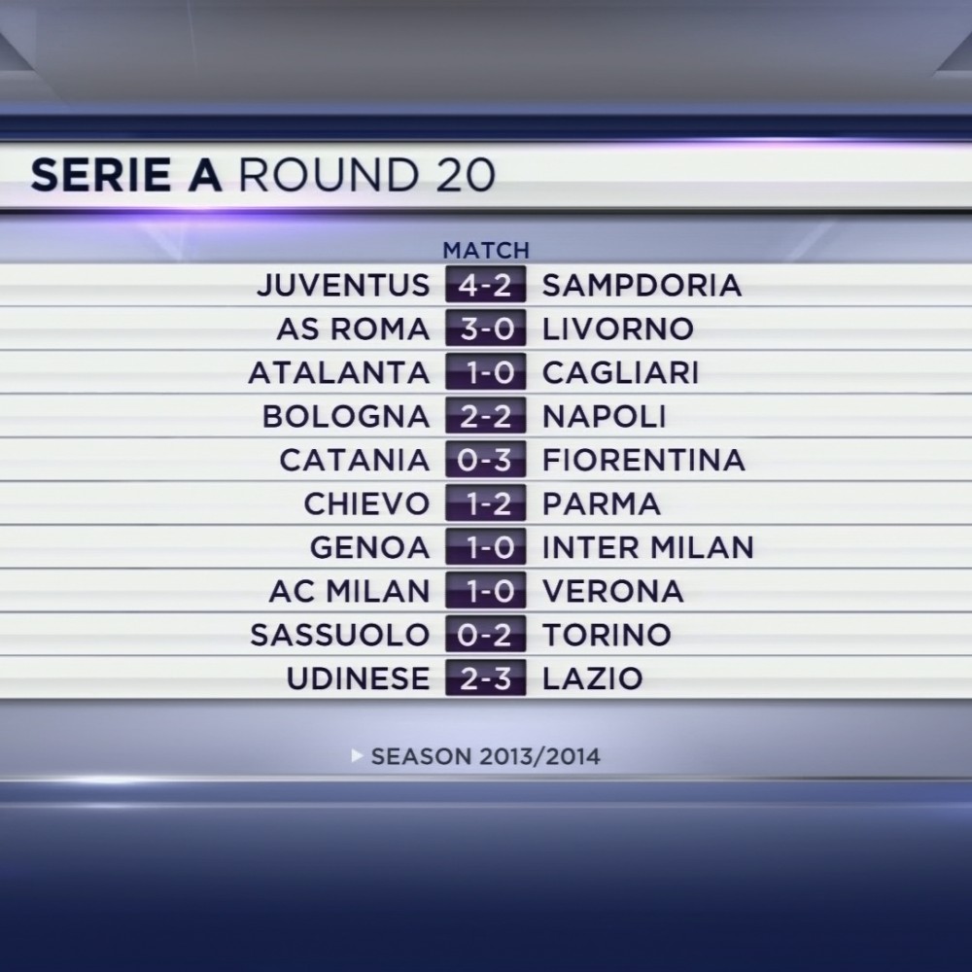Select the Chievo 1-2 score box
972x972 pixels.
[x=485, y=503]
